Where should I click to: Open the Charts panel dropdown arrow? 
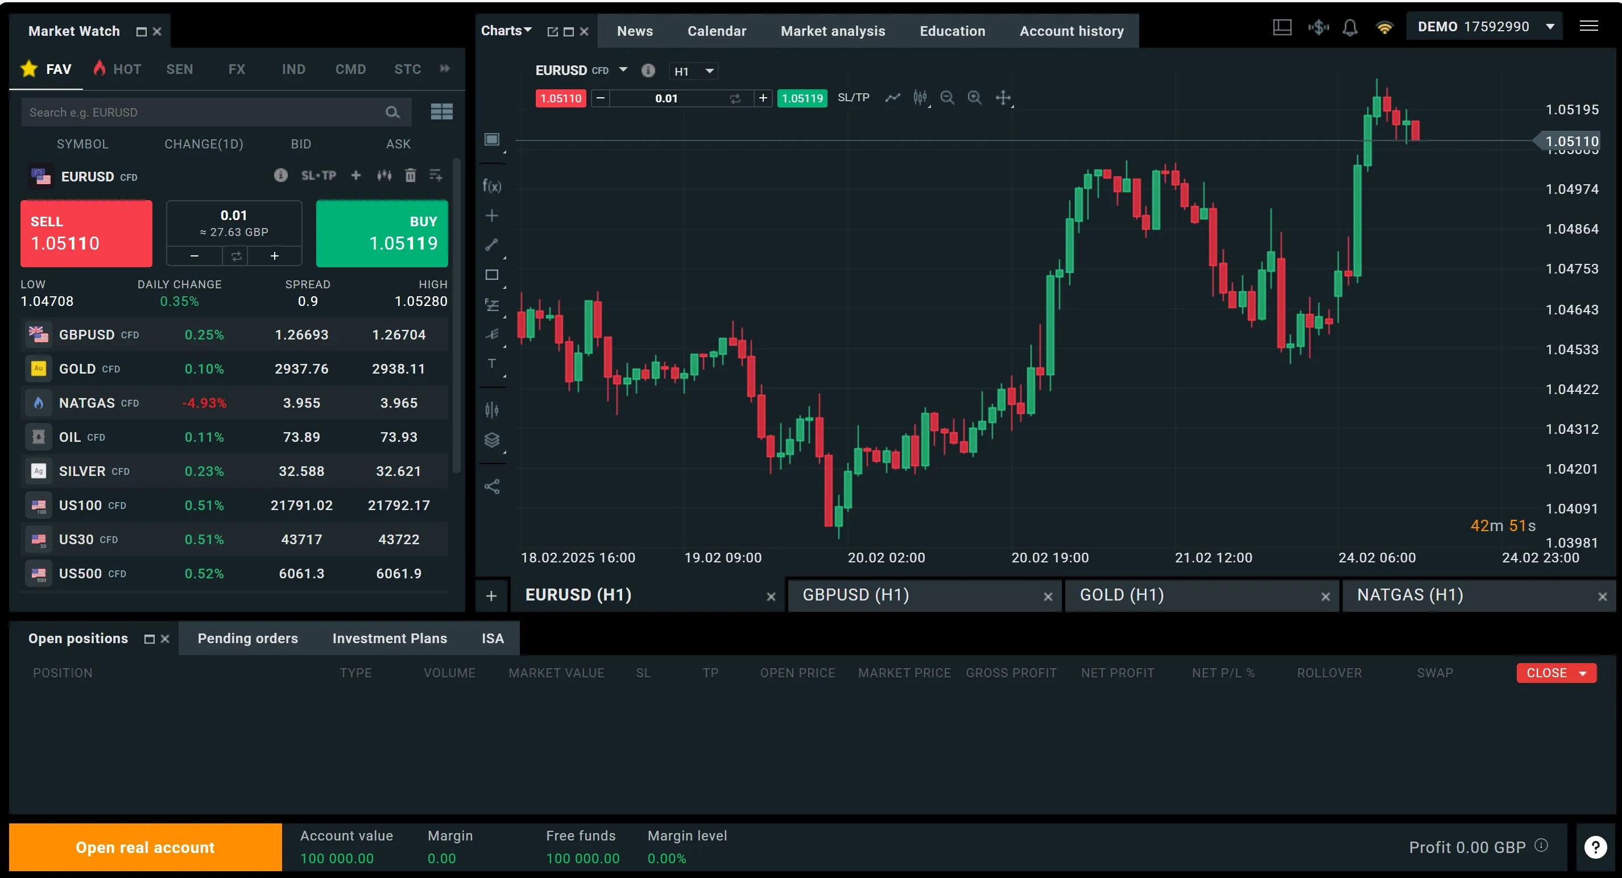(x=528, y=30)
